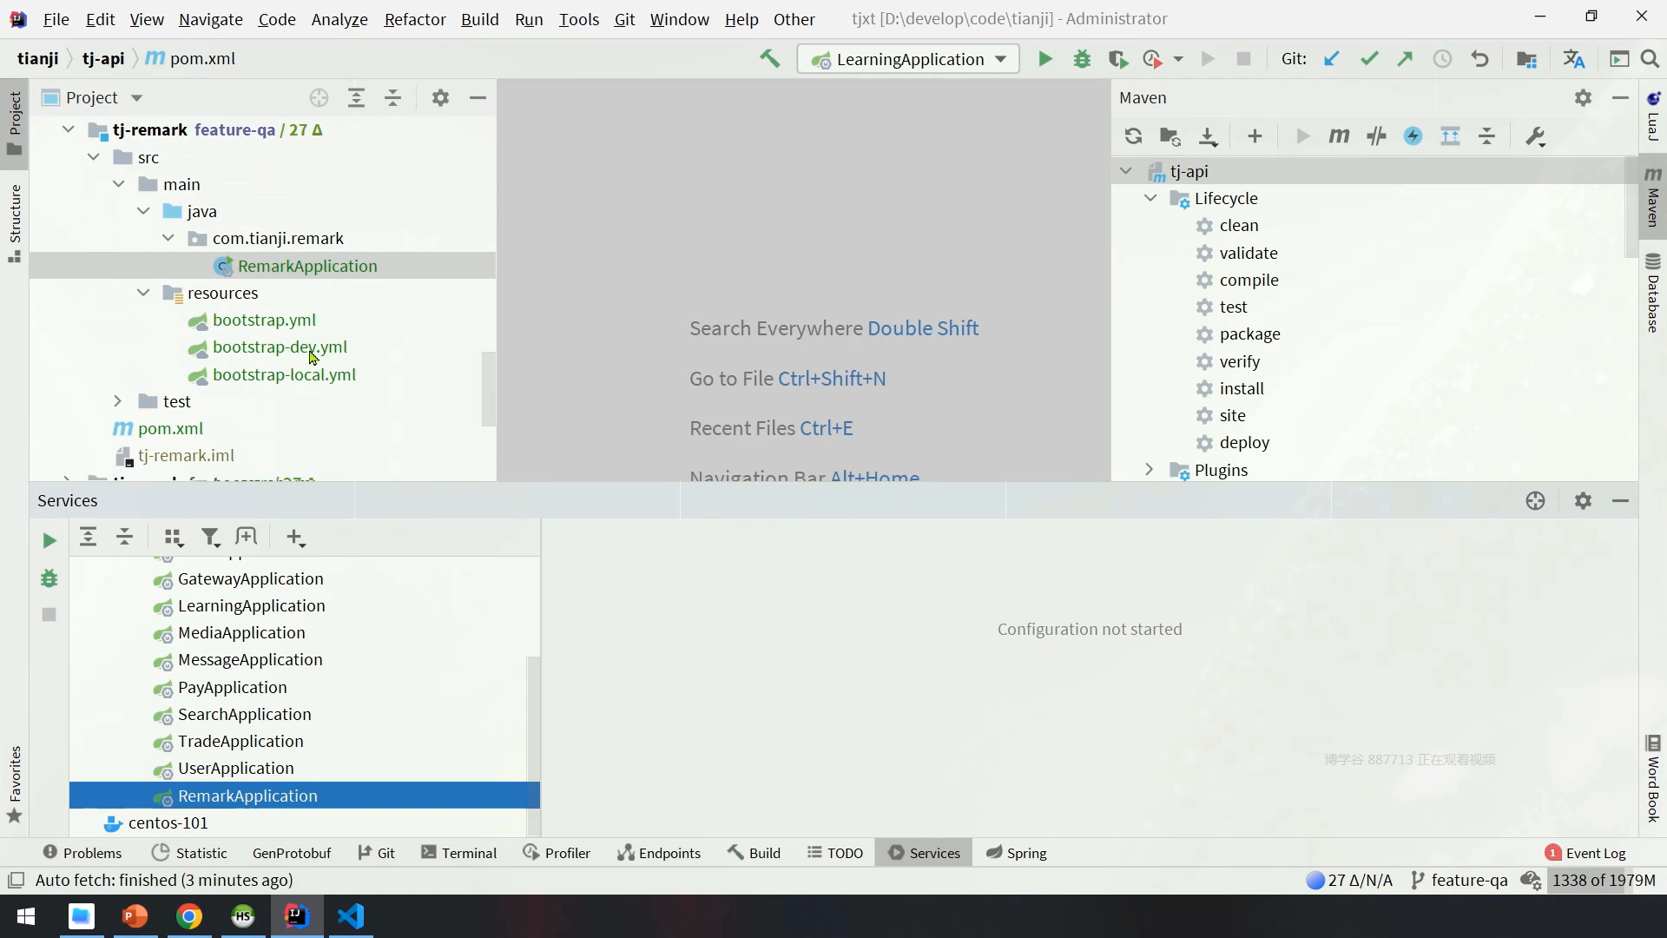Select Maven install lifecycle goal
The image size is (1667, 938).
click(1241, 388)
